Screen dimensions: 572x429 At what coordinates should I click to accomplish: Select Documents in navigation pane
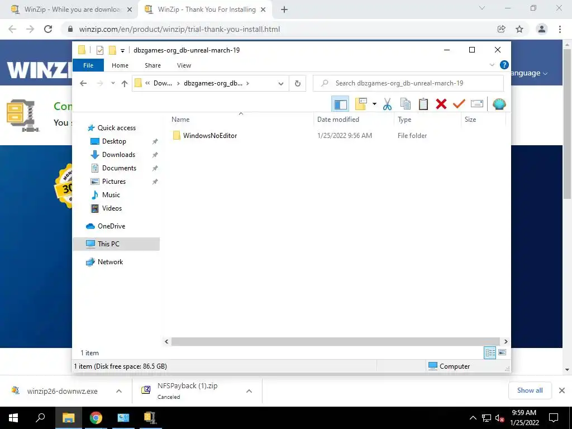pyautogui.click(x=119, y=168)
